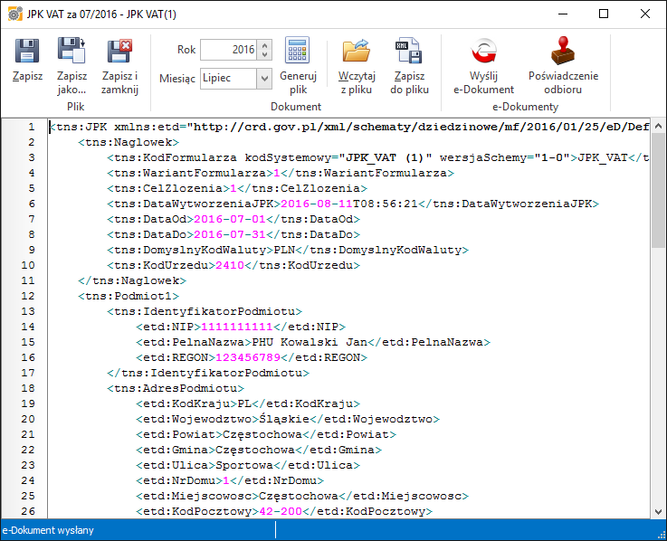Expand the Miesiąc dropdown list

(263, 79)
